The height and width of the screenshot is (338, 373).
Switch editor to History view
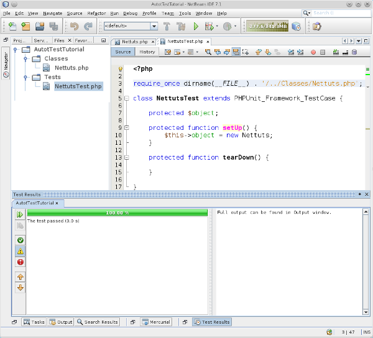(147, 52)
